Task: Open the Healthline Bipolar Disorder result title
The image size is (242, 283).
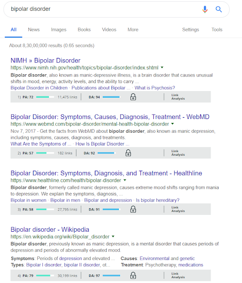Action: pyautogui.click(x=106, y=173)
